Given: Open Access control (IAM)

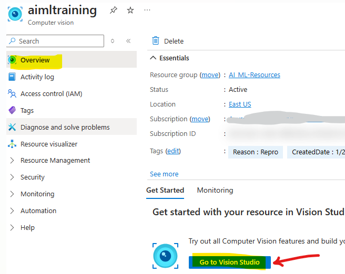Looking at the screenshot, I should (72, 93).
